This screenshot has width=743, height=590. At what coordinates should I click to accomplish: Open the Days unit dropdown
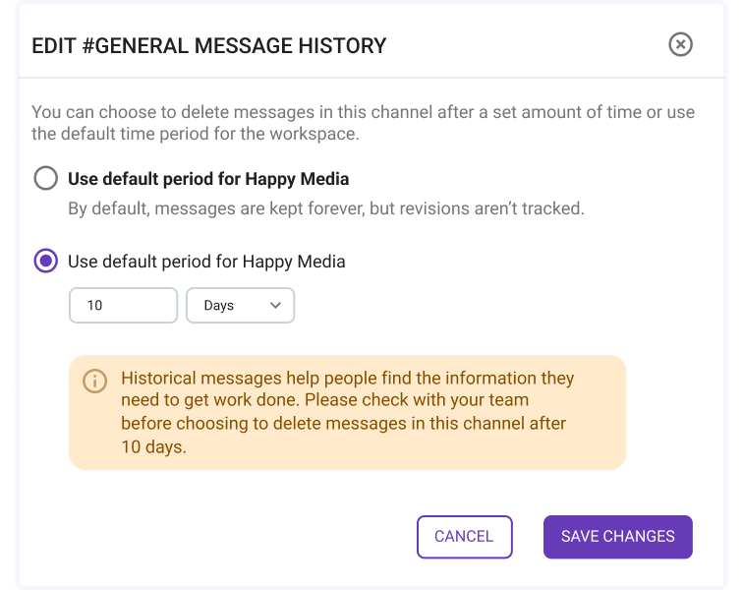point(240,305)
